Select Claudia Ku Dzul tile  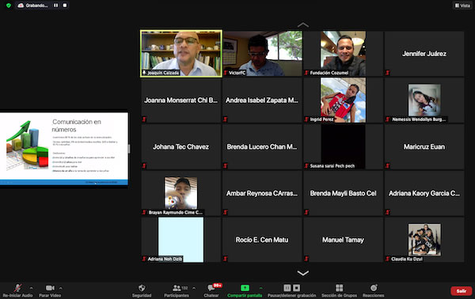click(x=424, y=240)
